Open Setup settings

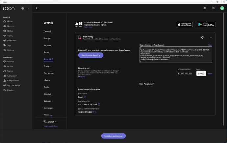click(x=46, y=52)
